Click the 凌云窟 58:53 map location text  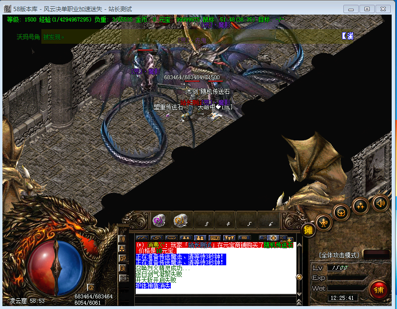click(x=27, y=301)
